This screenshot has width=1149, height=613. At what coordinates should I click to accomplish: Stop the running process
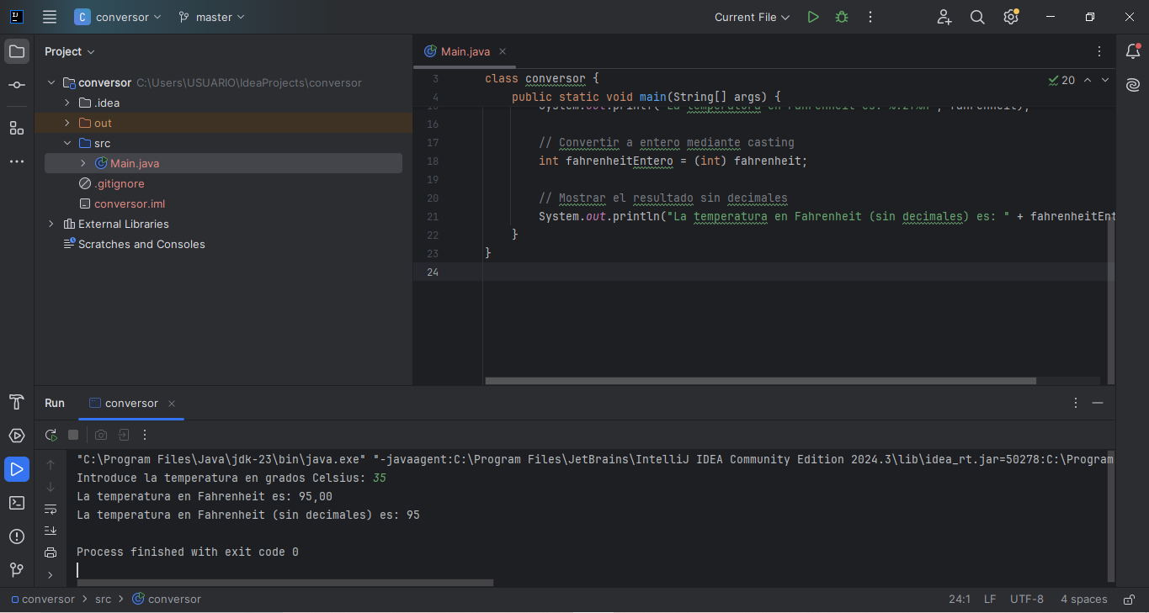[x=73, y=435]
